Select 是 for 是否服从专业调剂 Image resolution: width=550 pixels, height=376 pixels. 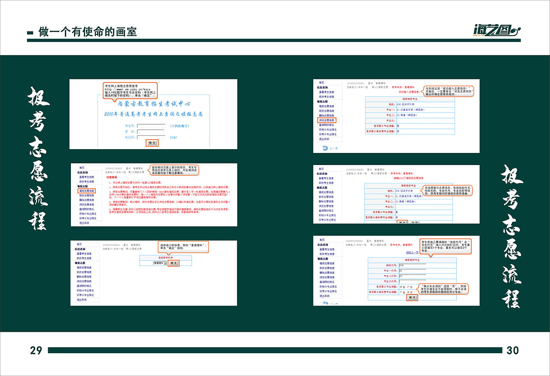tap(401, 287)
